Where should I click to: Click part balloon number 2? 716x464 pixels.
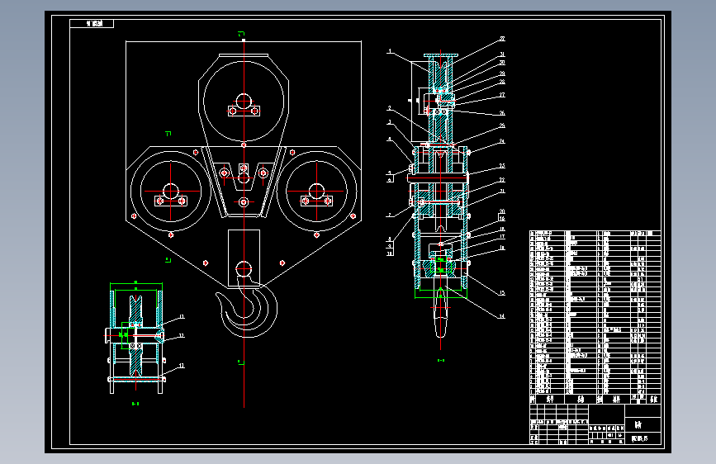click(390, 108)
